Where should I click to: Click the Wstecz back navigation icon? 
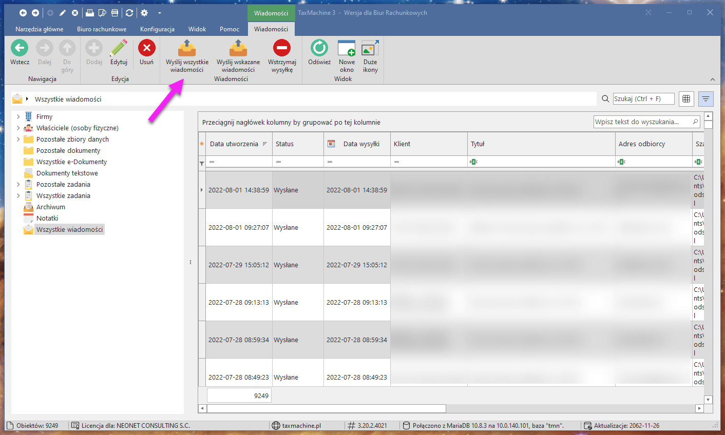(x=20, y=49)
